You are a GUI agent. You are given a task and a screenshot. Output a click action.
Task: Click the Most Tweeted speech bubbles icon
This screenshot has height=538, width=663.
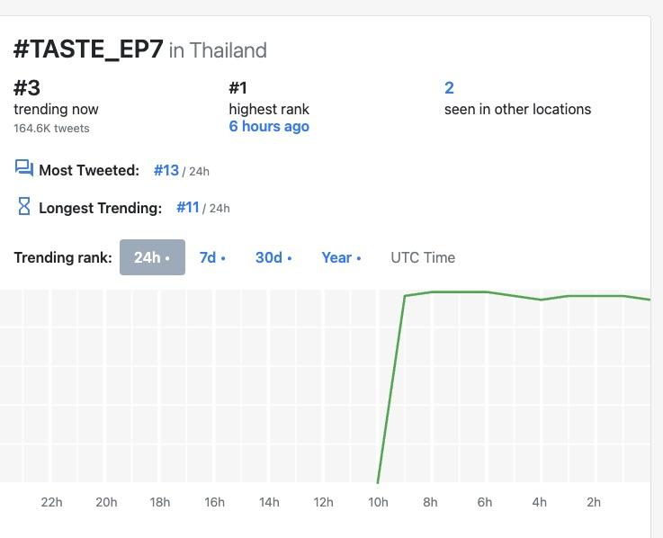(24, 168)
